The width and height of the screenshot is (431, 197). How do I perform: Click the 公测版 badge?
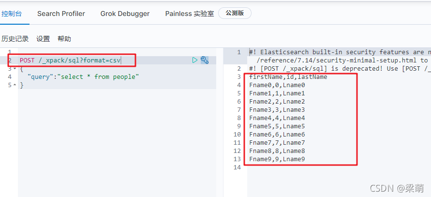coord(235,13)
